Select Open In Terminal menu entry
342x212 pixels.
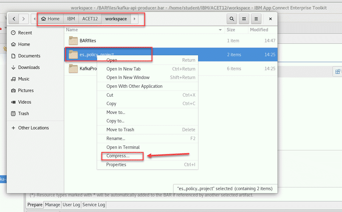[x=123, y=147]
